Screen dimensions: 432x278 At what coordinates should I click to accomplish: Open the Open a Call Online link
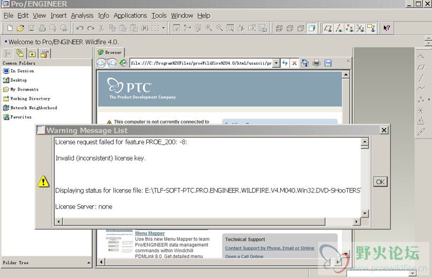(244, 256)
